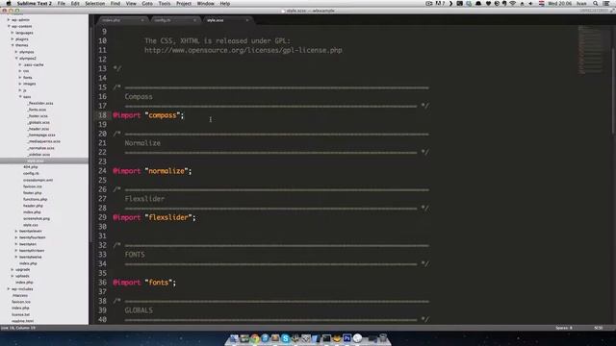Open style.css in the sidebar
The image size is (616, 346).
30,225
